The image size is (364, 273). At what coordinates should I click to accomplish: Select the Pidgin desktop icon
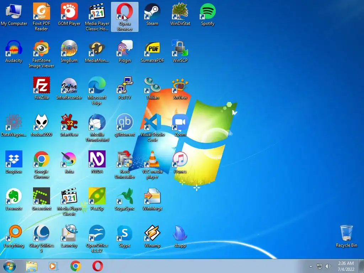125,51
